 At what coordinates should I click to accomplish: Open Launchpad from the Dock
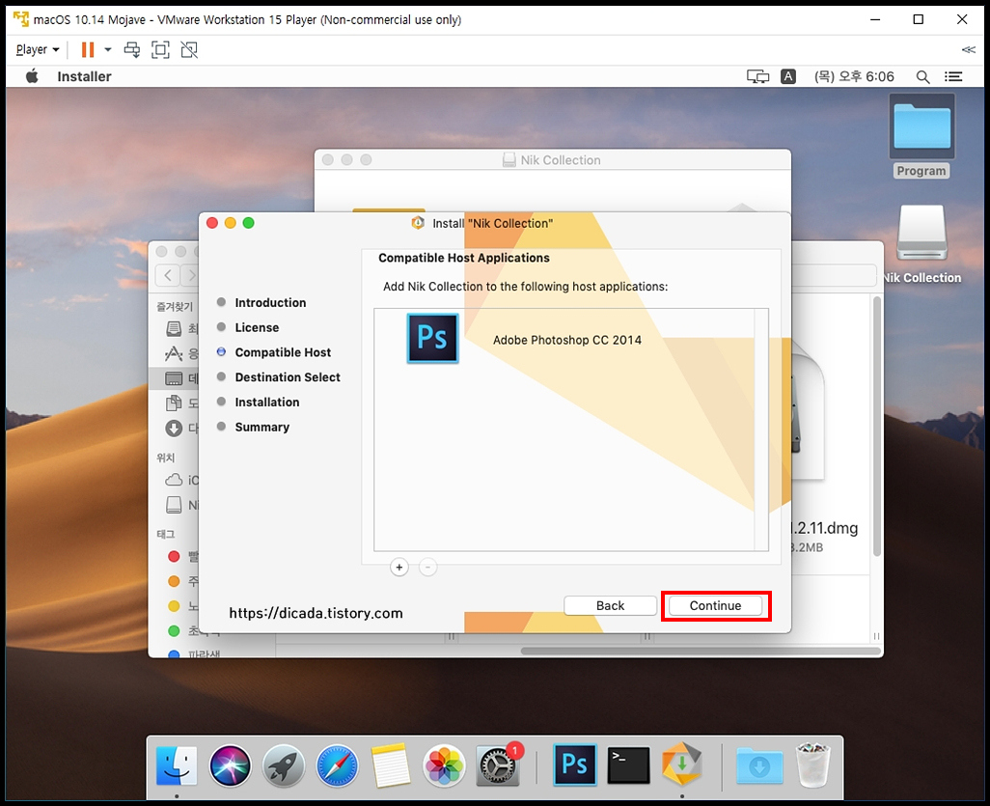pos(284,765)
